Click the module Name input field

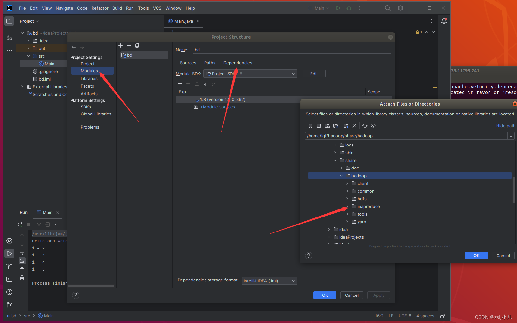292,50
